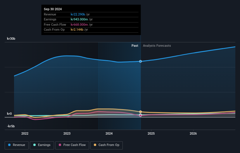This screenshot has width=240, height=153.
Task: Click the Cash From Op row label in tooltip
Action: pos(54,30)
